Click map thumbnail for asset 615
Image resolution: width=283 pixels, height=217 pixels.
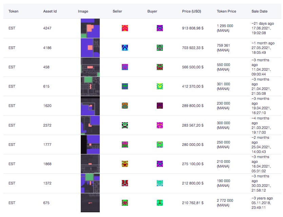click(90, 86)
